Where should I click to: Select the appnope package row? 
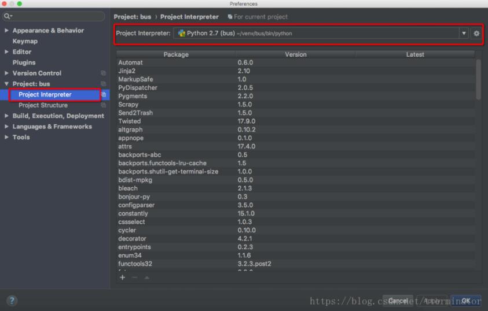tap(296, 138)
